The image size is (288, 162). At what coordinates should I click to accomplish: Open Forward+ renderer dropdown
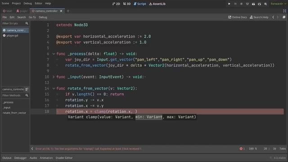pyautogui.click(x=278, y=4)
